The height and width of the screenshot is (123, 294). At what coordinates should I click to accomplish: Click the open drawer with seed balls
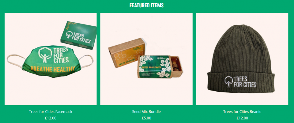tap(176, 66)
